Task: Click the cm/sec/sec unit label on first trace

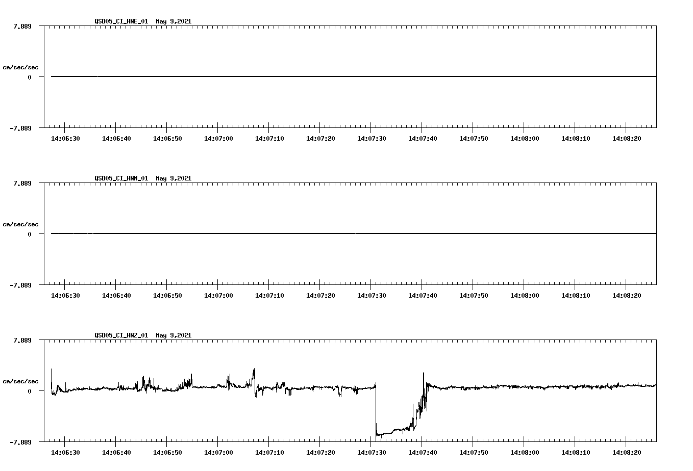Action: [21, 66]
